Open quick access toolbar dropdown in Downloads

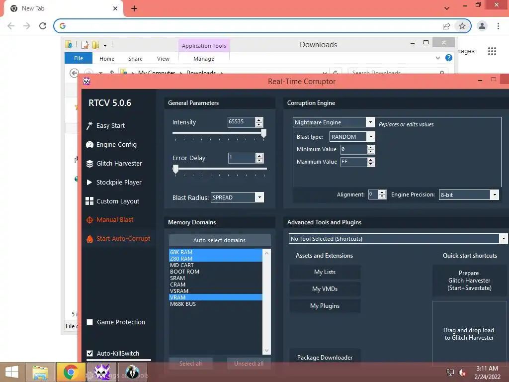tap(105, 45)
